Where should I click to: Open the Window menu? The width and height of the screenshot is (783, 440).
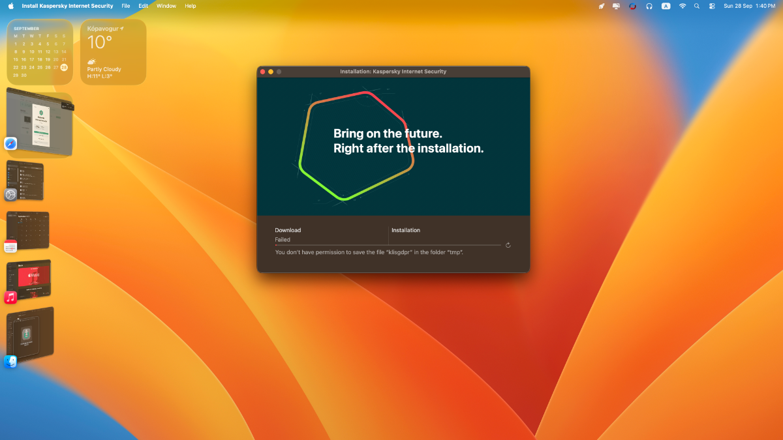pos(166,6)
